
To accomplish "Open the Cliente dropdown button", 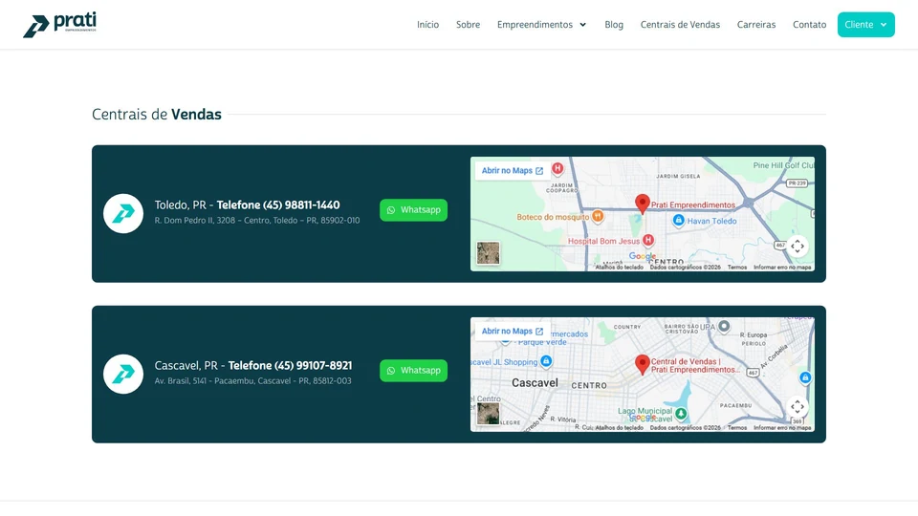I will tap(865, 25).
